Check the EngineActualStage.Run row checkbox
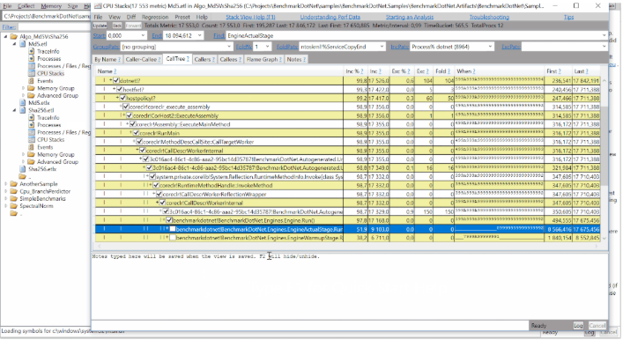This screenshot has height=340, width=623. (x=173, y=229)
